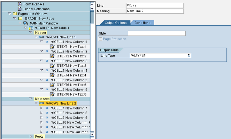This screenshot has width=231, height=139.
Task: Click the %TEXT2 text edit icon
Action: 52,56
